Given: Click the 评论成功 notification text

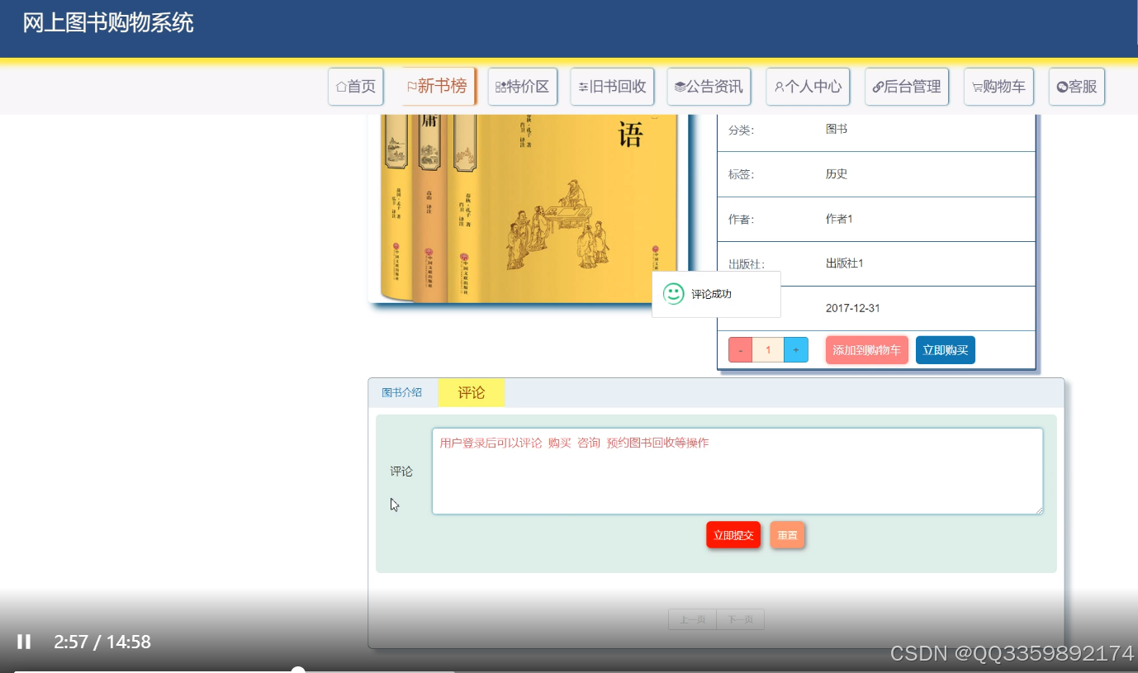Looking at the screenshot, I should click(x=712, y=294).
